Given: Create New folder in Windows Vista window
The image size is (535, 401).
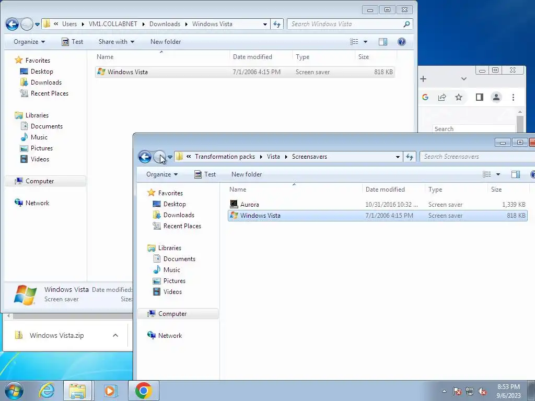Looking at the screenshot, I should 166,42.
